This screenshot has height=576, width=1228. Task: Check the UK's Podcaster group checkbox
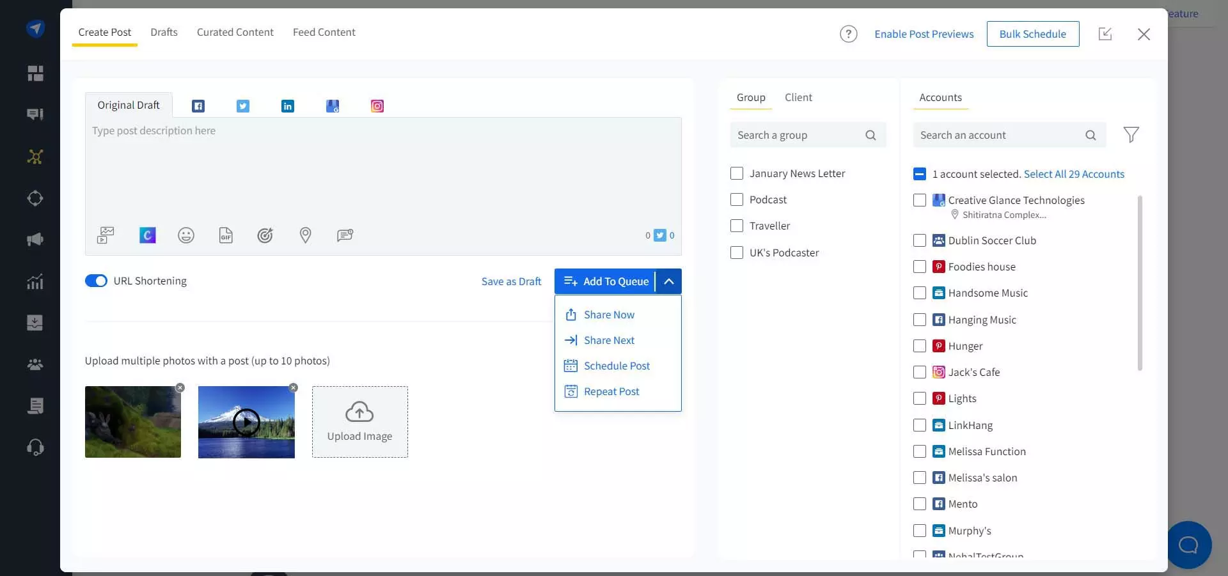pos(737,253)
